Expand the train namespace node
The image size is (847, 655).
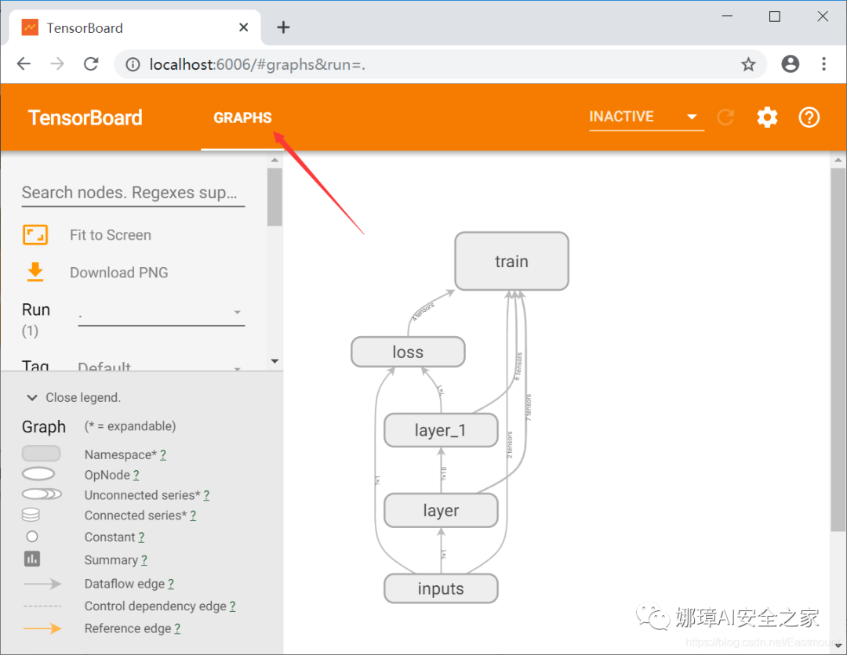511,261
